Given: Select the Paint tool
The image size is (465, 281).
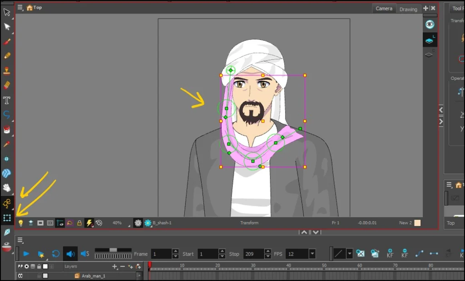Looking at the screenshot, I should 7,131.
